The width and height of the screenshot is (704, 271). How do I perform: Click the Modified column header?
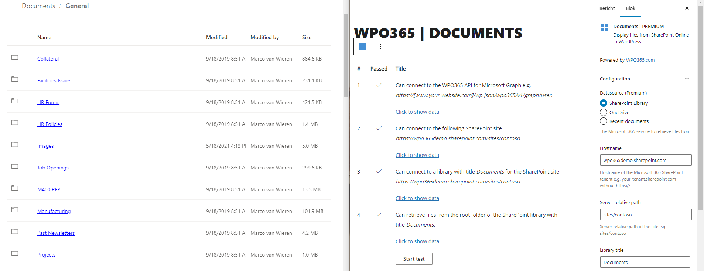click(x=217, y=37)
